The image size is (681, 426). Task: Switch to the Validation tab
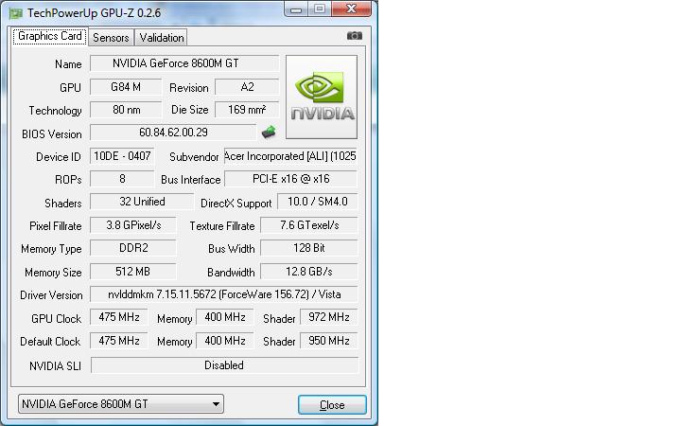[162, 38]
